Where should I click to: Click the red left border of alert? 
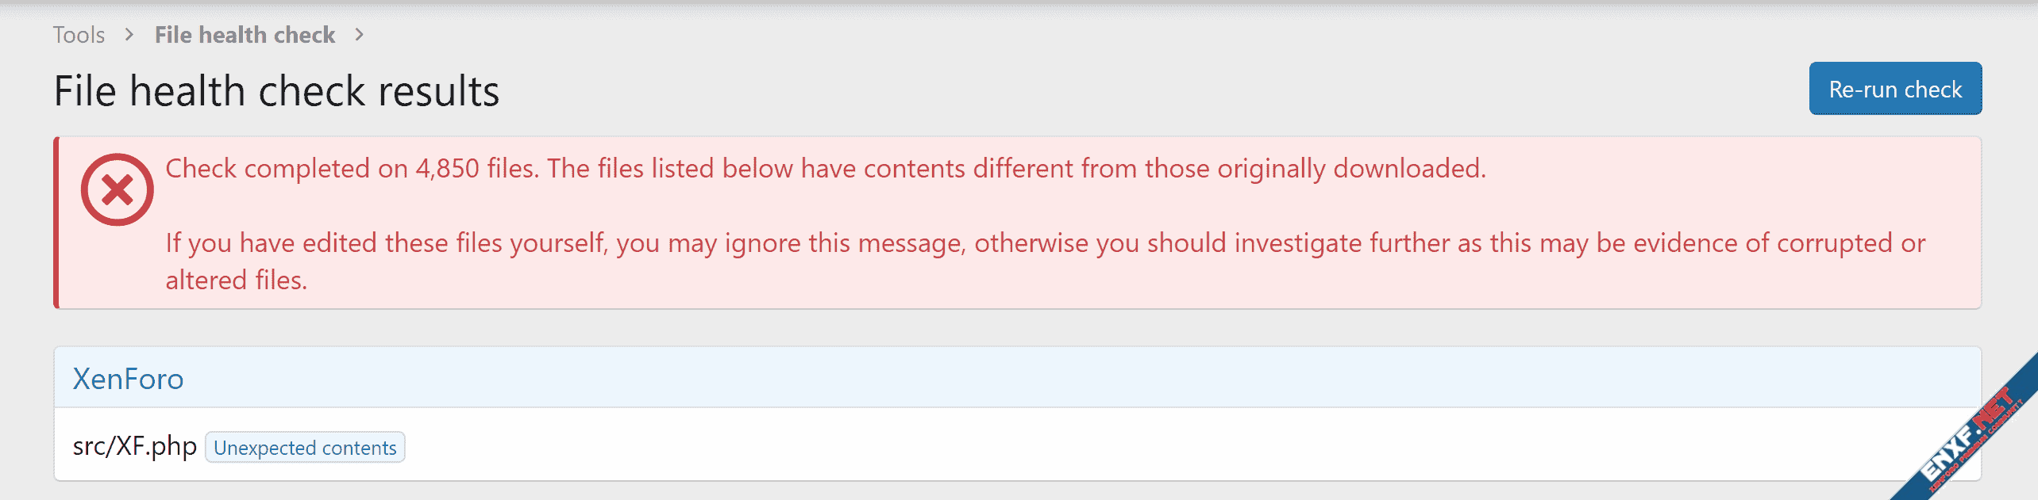[56, 223]
